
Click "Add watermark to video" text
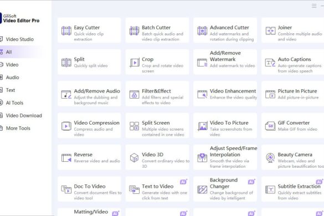233,66
